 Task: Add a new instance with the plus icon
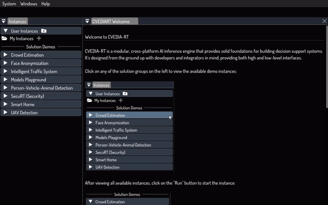pos(39,38)
